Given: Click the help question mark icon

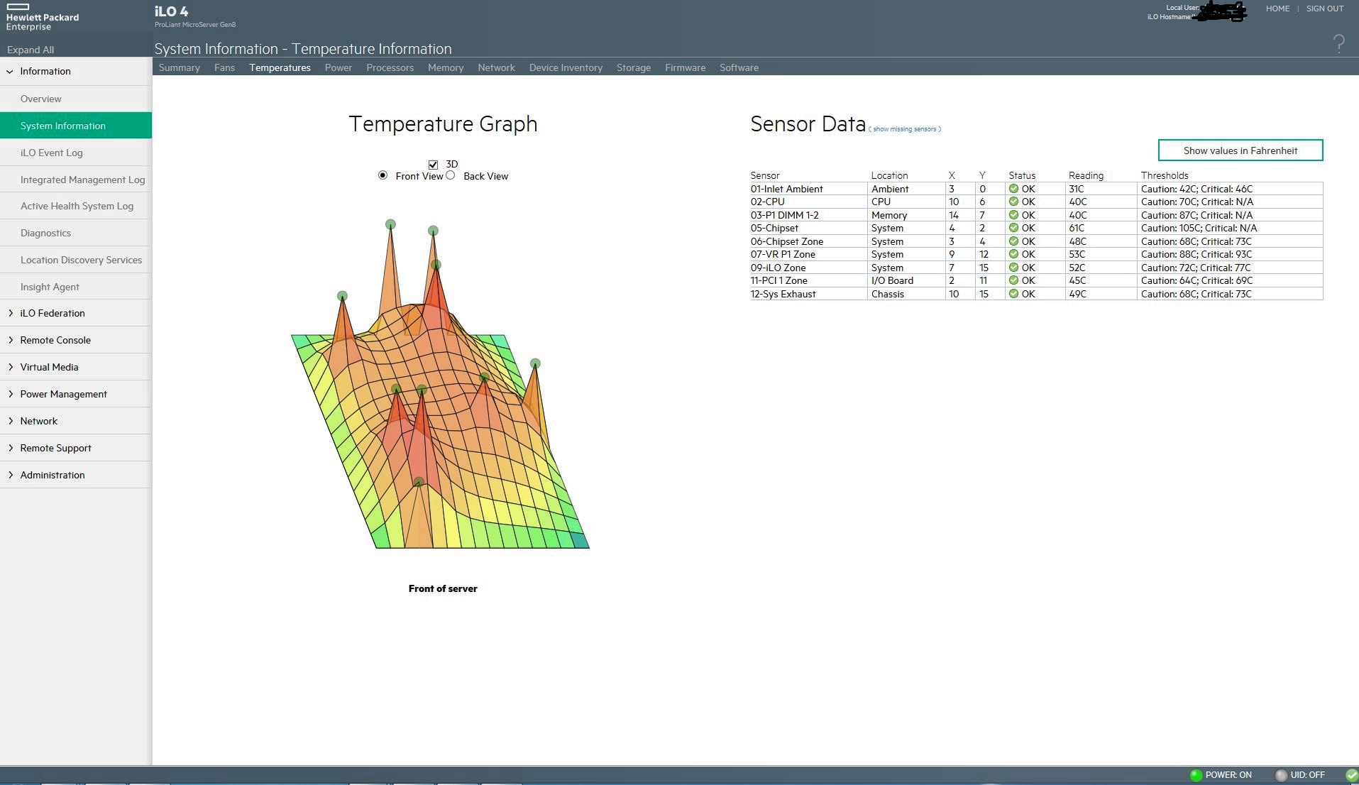Looking at the screenshot, I should click(x=1338, y=44).
